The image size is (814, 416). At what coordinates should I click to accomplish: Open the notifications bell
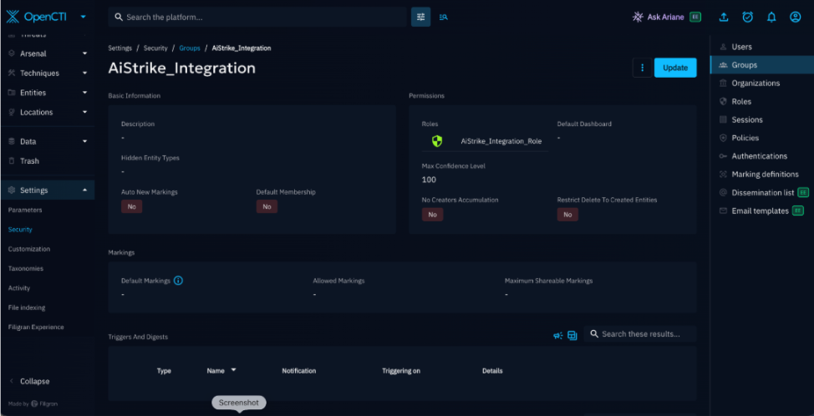pyautogui.click(x=771, y=17)
